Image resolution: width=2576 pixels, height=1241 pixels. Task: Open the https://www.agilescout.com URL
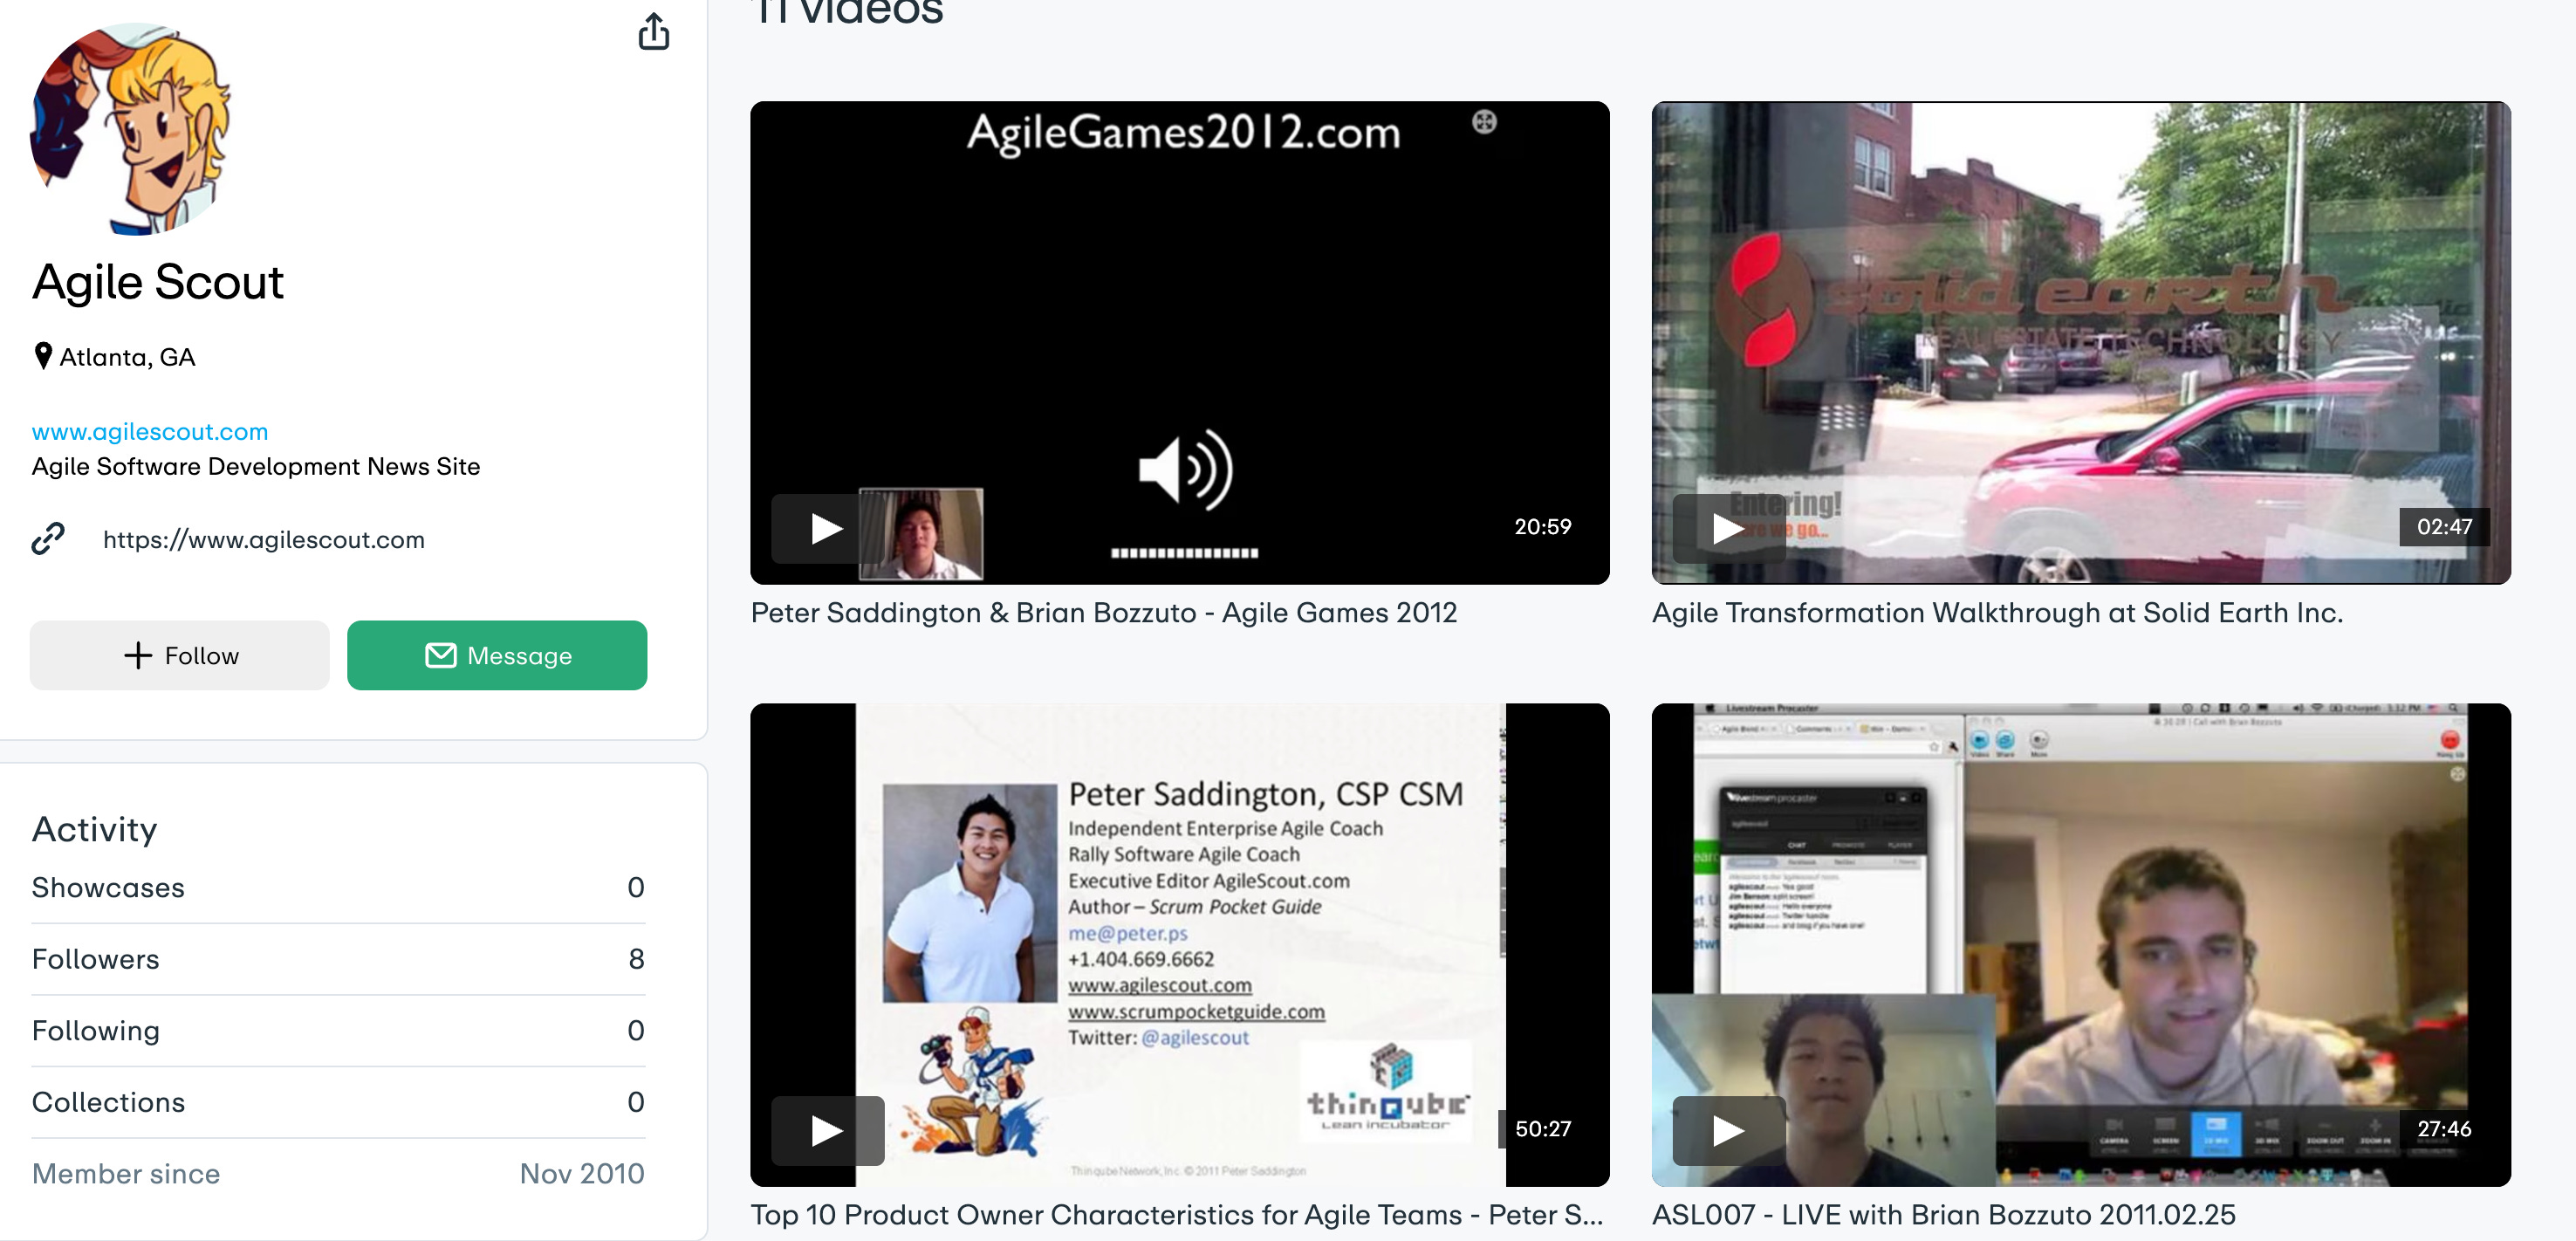pyautogui.click(x=264, y=540)
